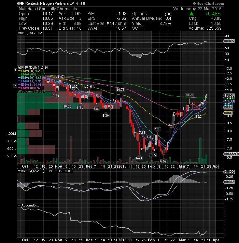Image resolution: width=239 pixels, height=243 pixels.
Task: Click the 2016 label on the price chart axis
Action: click(x=122, y=166)
